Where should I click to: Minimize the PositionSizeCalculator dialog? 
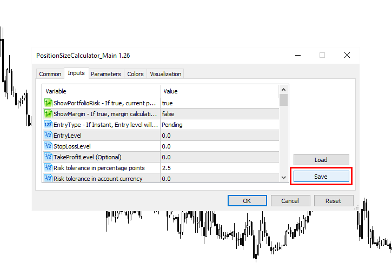pyautogui.click(x=298, y=55)
